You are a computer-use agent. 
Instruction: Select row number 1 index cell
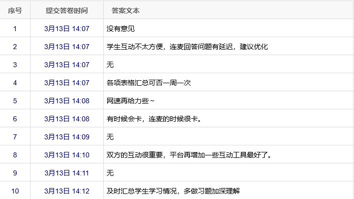(15, 29)
